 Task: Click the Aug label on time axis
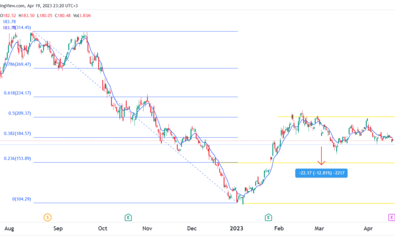click(9, 228)
